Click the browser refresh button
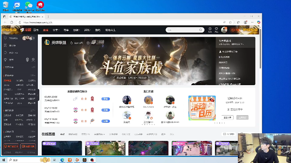This screenshot has height=163, width=291. tap(12, 22)
